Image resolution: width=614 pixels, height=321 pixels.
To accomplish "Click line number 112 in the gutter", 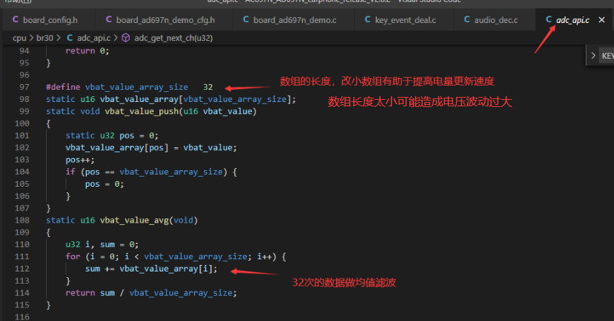I will (22, 269).
